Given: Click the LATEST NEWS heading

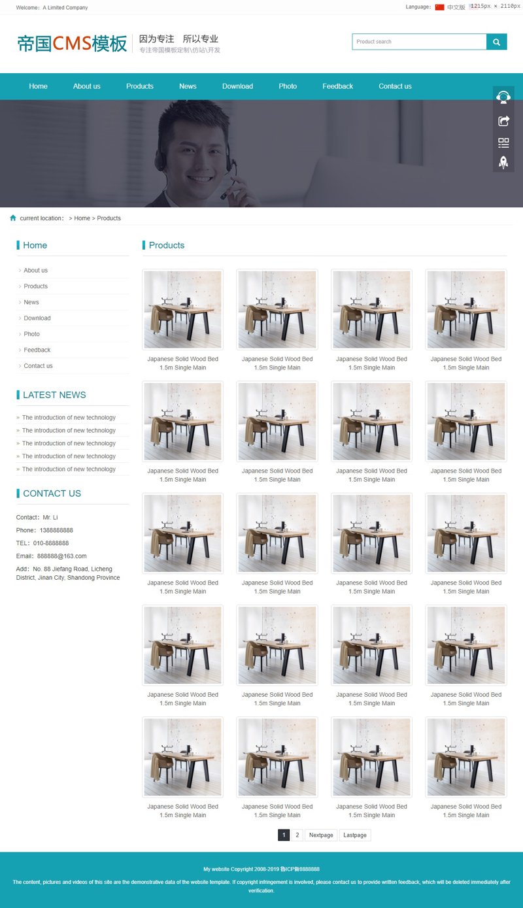Looking at the screenshot, I should (x=54, y=395).
